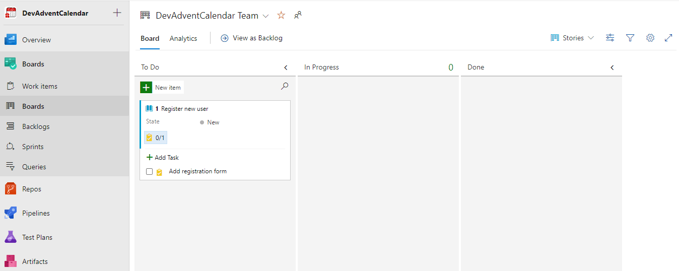Open view options sliders icon
Image resolution: width=679 pixels, height=271 pixels.
(x=610, y=38)
